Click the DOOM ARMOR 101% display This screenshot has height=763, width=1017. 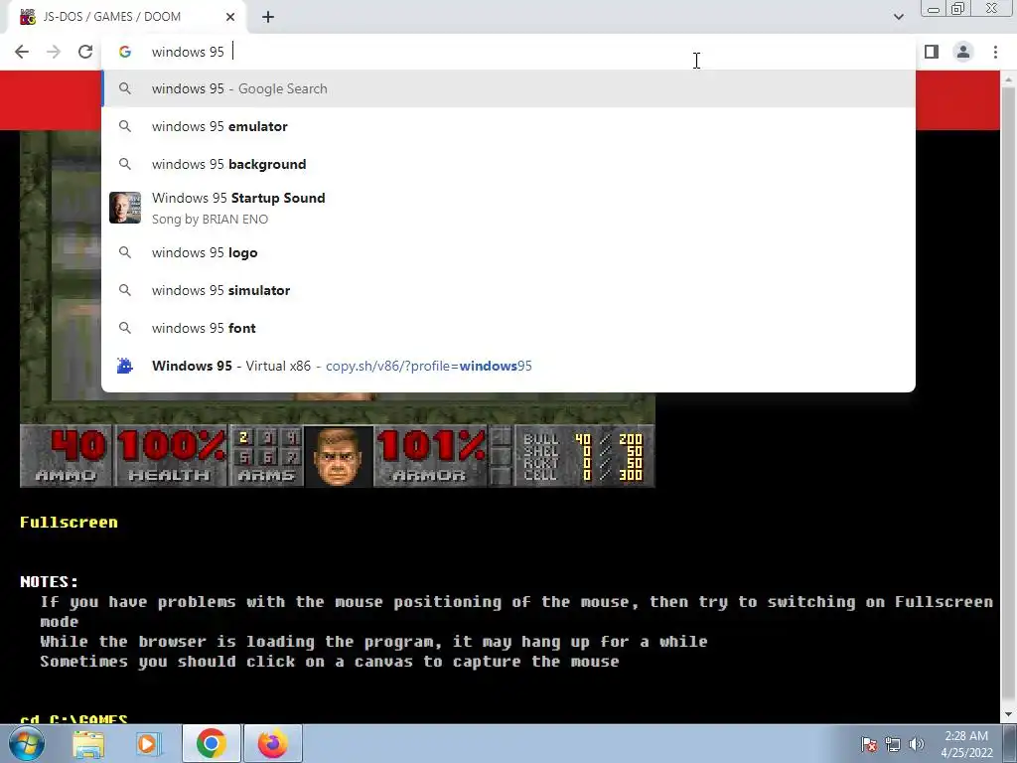coord(430,456)
